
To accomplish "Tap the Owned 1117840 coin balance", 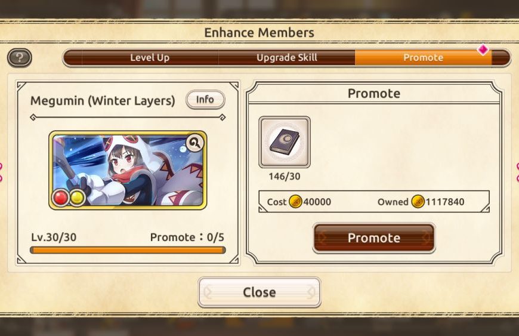I will [x=421, y=202].
